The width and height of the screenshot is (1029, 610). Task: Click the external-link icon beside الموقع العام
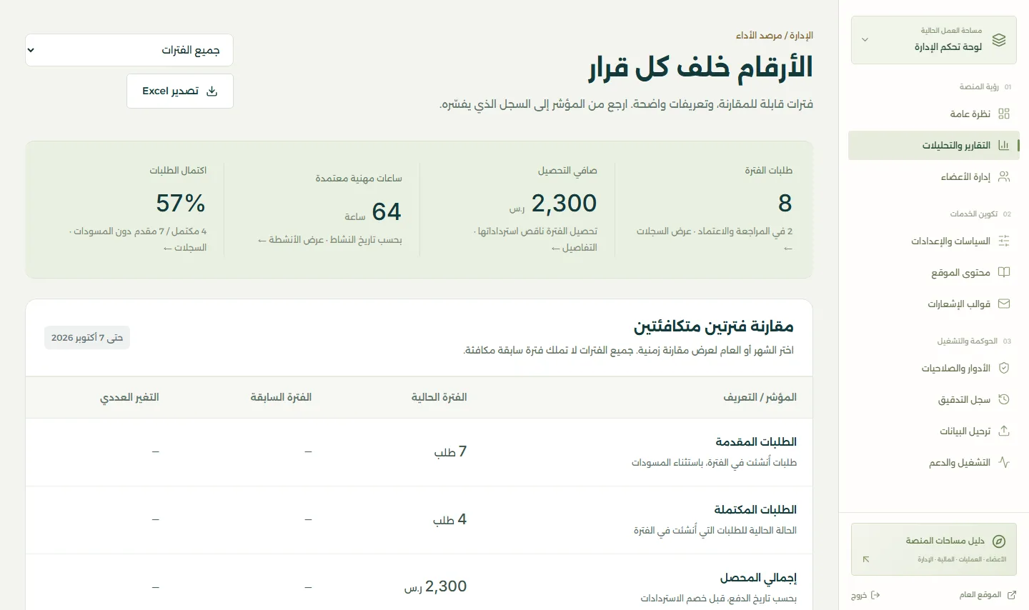[x=1011, y=595]
